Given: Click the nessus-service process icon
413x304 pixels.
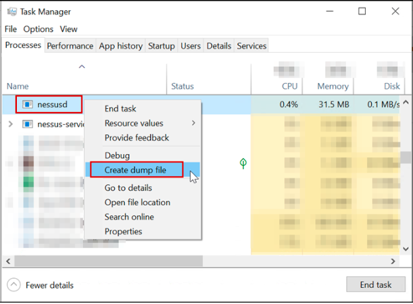Looking at the screenshot, I should (x=27, y=124).
